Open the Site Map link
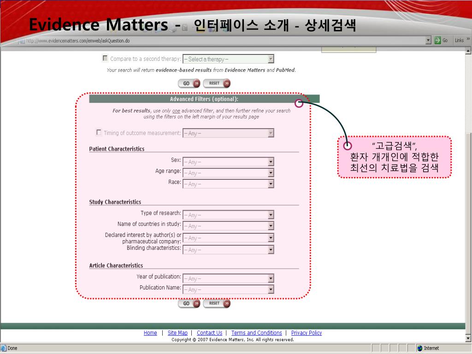This screenshot has height=354, width=472. tap(177, 333)
